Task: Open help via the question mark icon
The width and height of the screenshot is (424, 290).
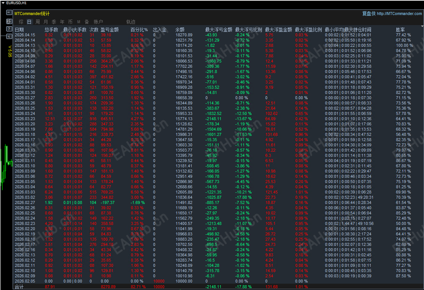Action: coord(9,29)
